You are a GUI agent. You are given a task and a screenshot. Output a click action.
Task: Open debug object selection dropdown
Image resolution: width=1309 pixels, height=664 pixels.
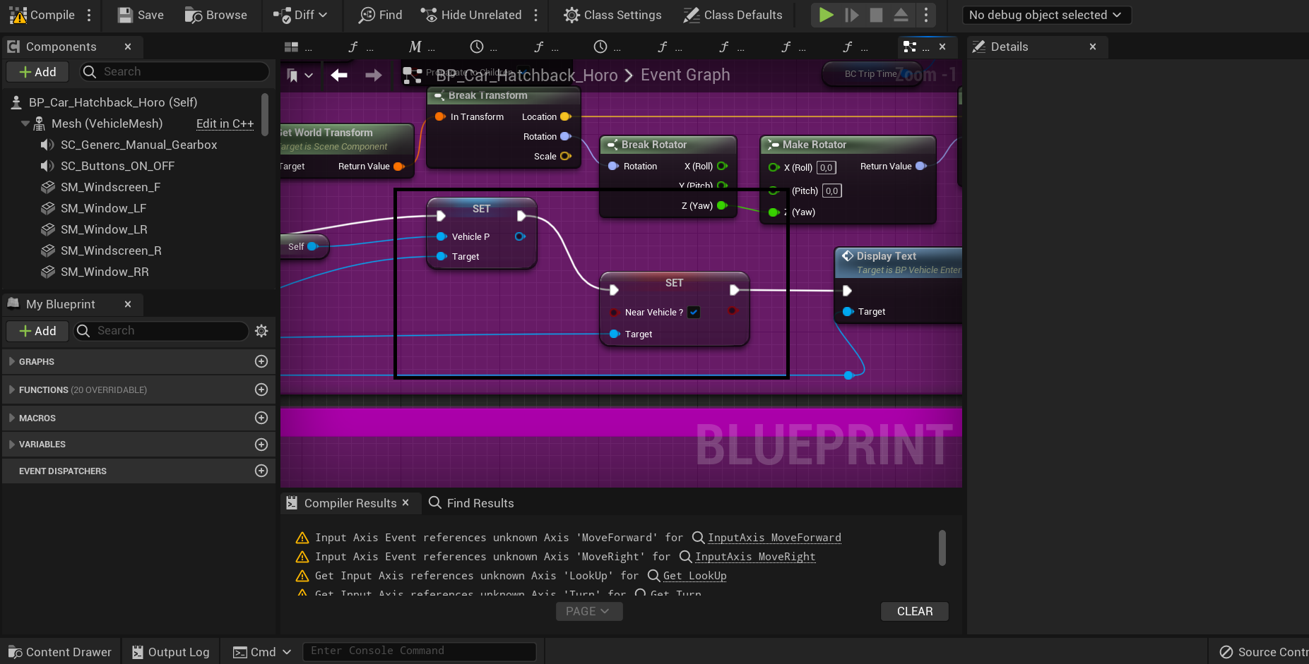click(x=1046, y=15)
